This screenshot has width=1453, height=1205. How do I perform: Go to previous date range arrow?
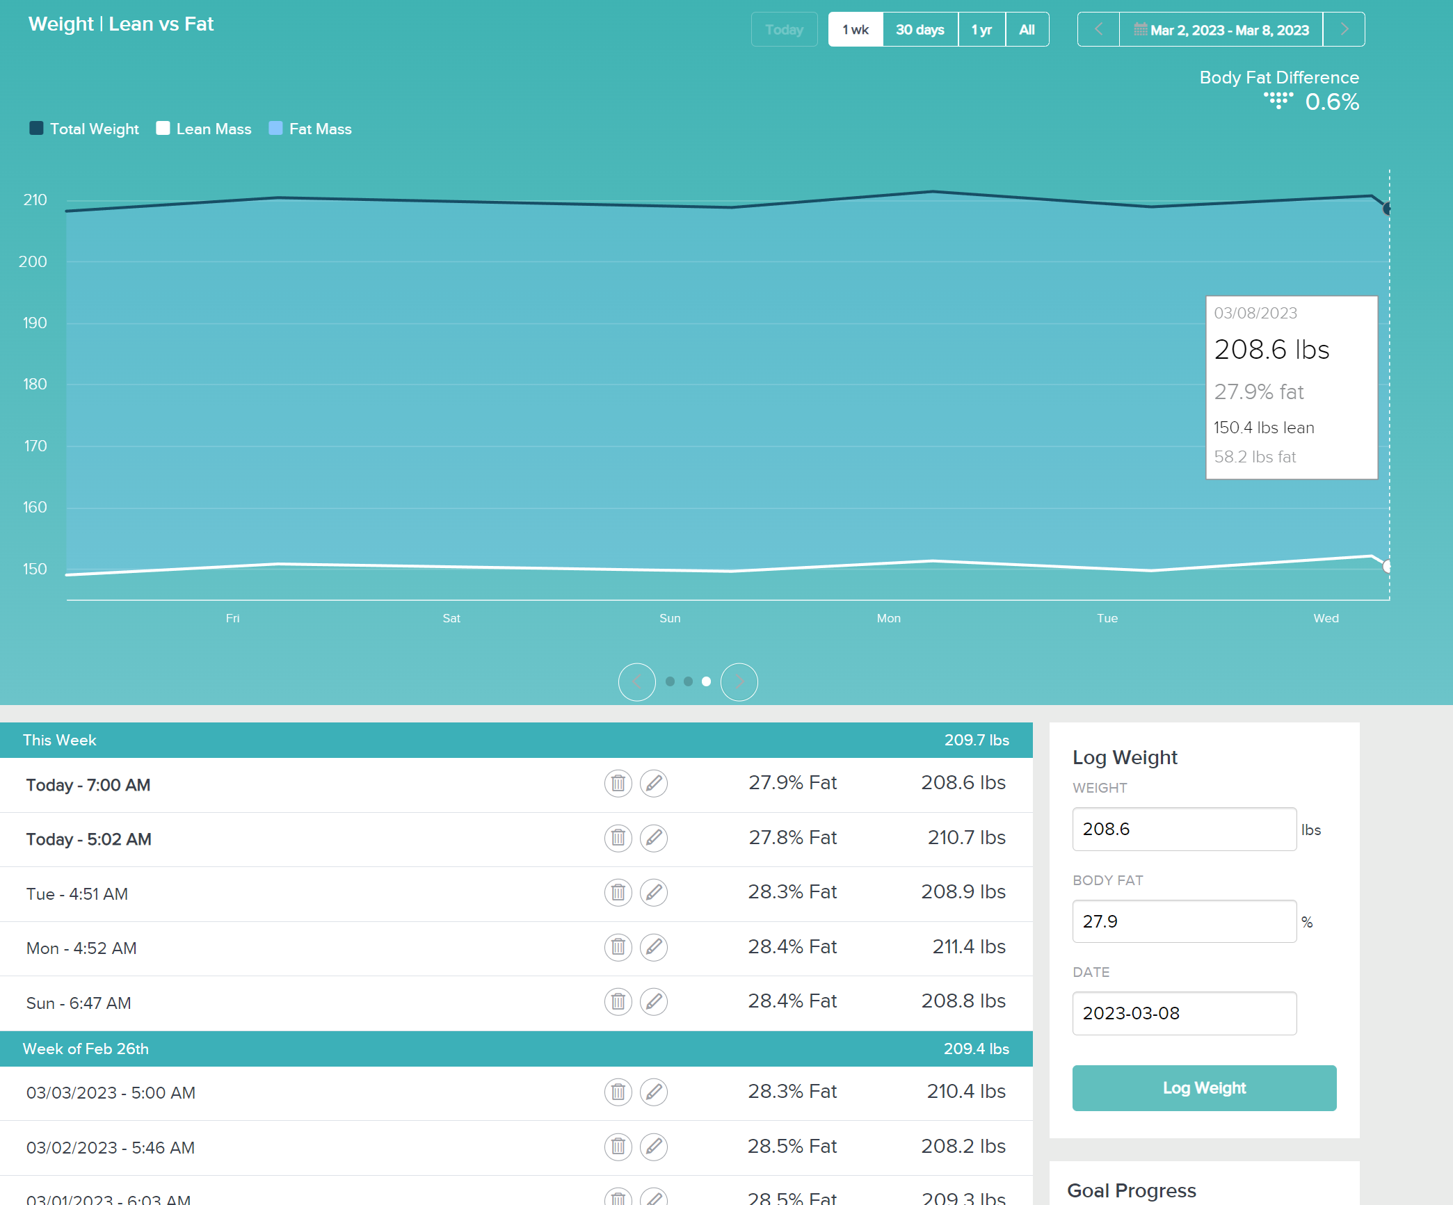tap(1098, 29)
